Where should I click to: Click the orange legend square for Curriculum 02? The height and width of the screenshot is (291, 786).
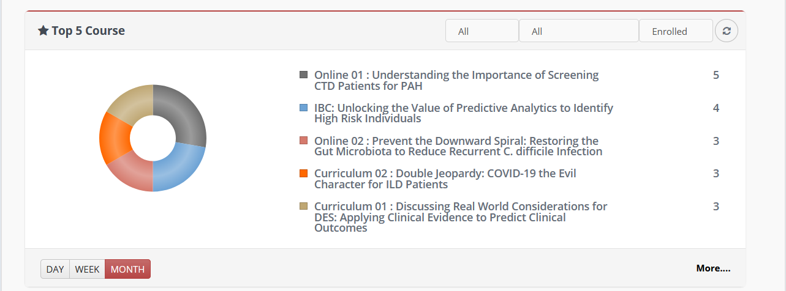[303, 173]
